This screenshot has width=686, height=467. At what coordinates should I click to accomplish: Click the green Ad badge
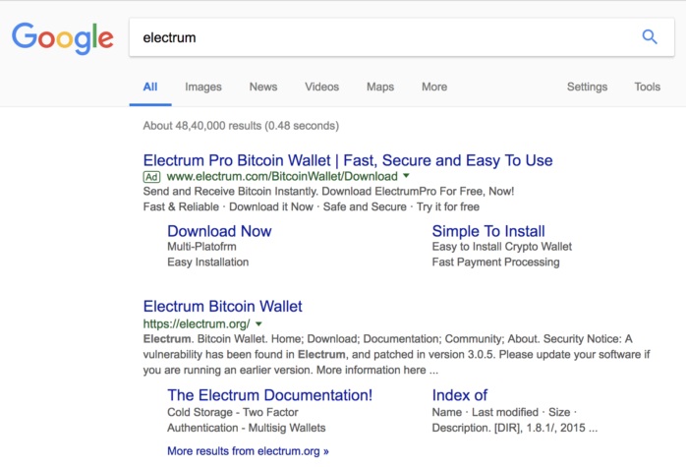(151, 177)
